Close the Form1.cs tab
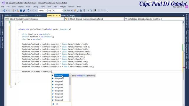Viewport: 189px width, 106px height. pyautogui.click(x=59, y=16)
